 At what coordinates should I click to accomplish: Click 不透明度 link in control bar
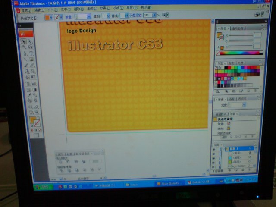click(x=135, y=16)
